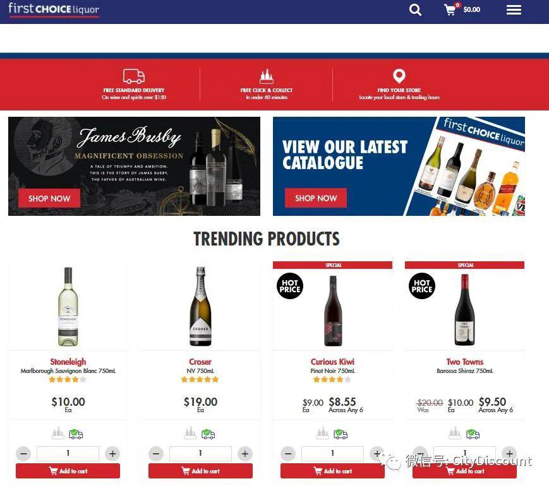The width and height of the screenshot is (549, 486).
Task: Open the hamburger menu
Action: 514,10
